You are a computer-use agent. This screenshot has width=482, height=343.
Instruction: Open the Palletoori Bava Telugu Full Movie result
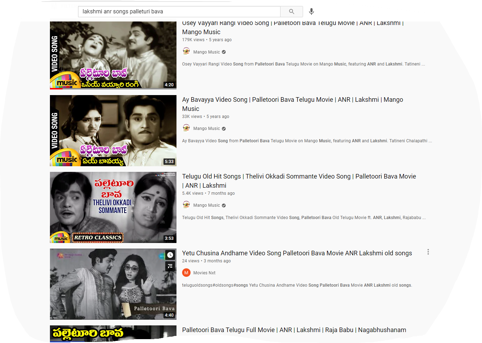pyautogui.click(x=294, y=330)
